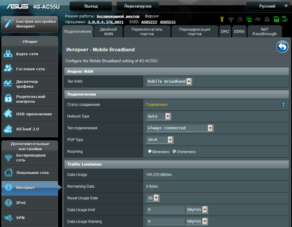292x227 pixels.
Task: Click the yellow exclamation warning status icon
Action: point(222,19)
